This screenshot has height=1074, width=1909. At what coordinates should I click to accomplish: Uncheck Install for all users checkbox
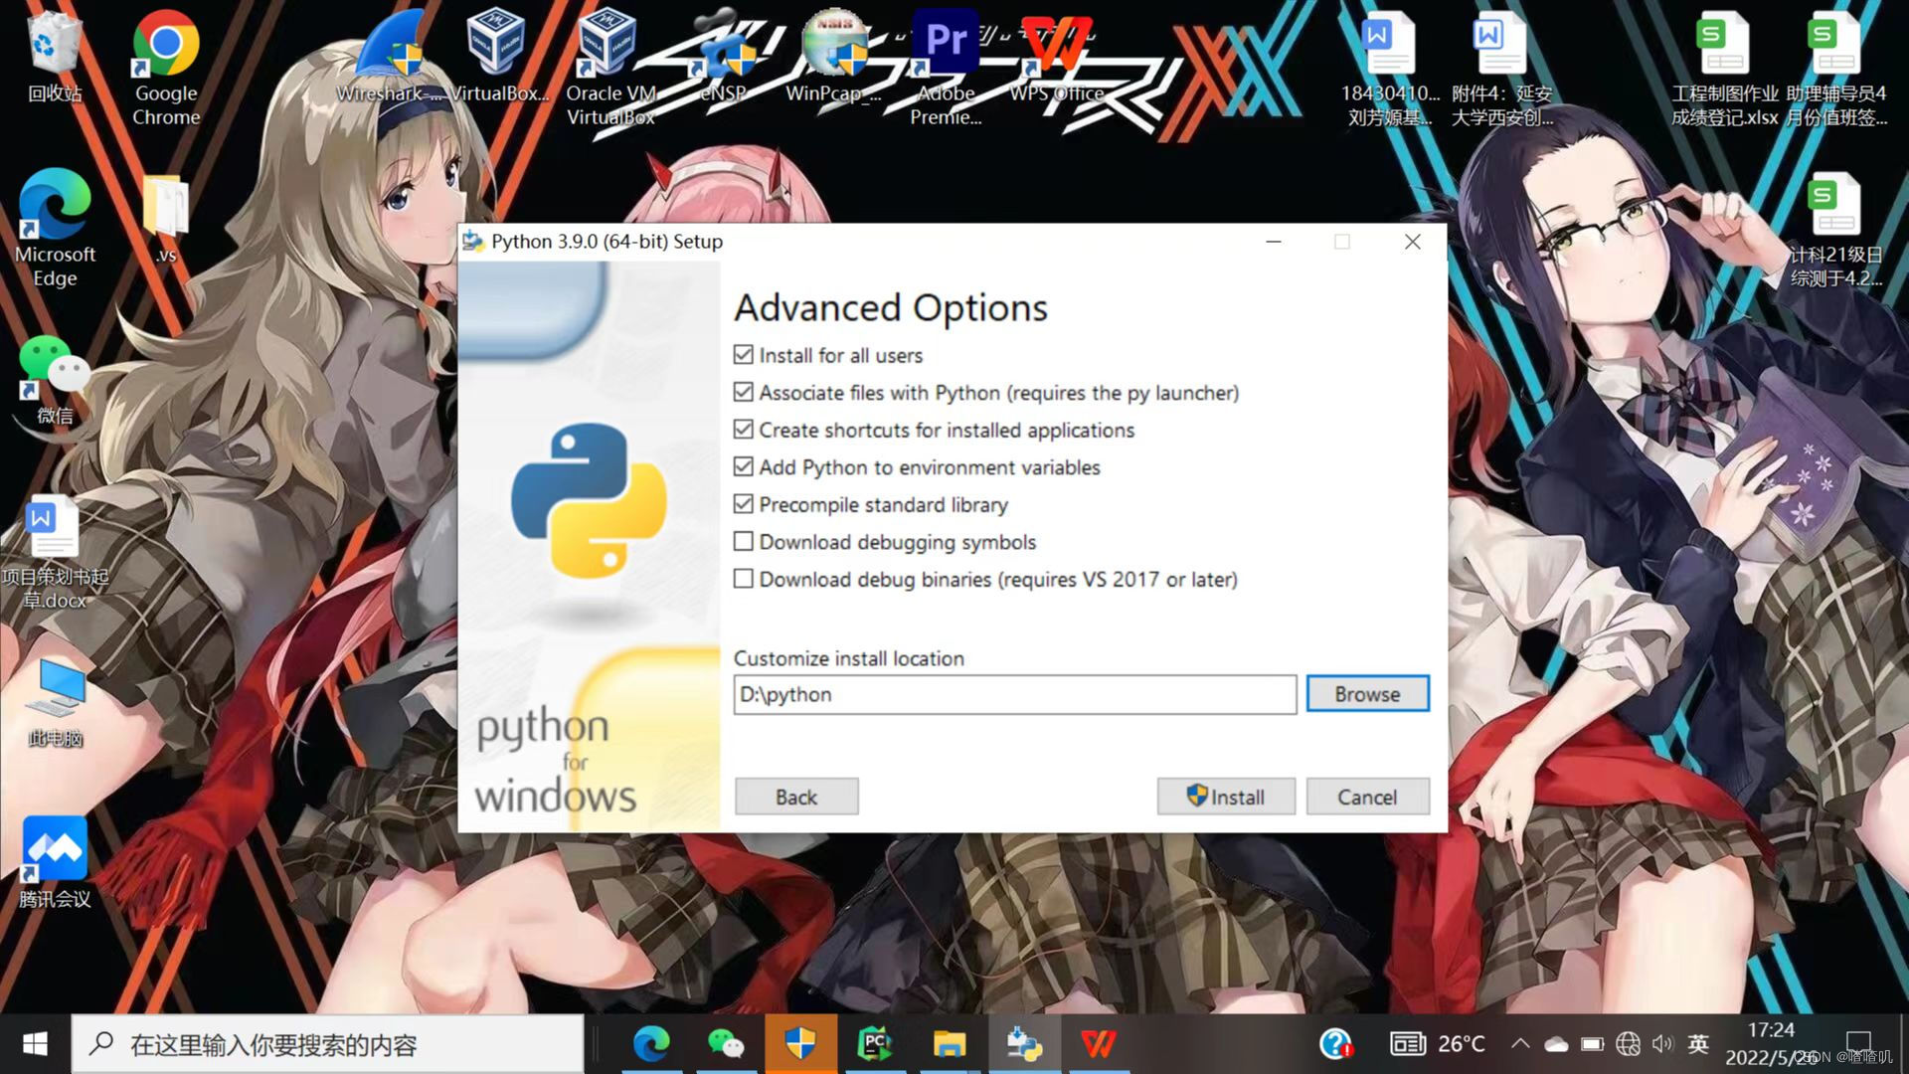click(743, 355)
